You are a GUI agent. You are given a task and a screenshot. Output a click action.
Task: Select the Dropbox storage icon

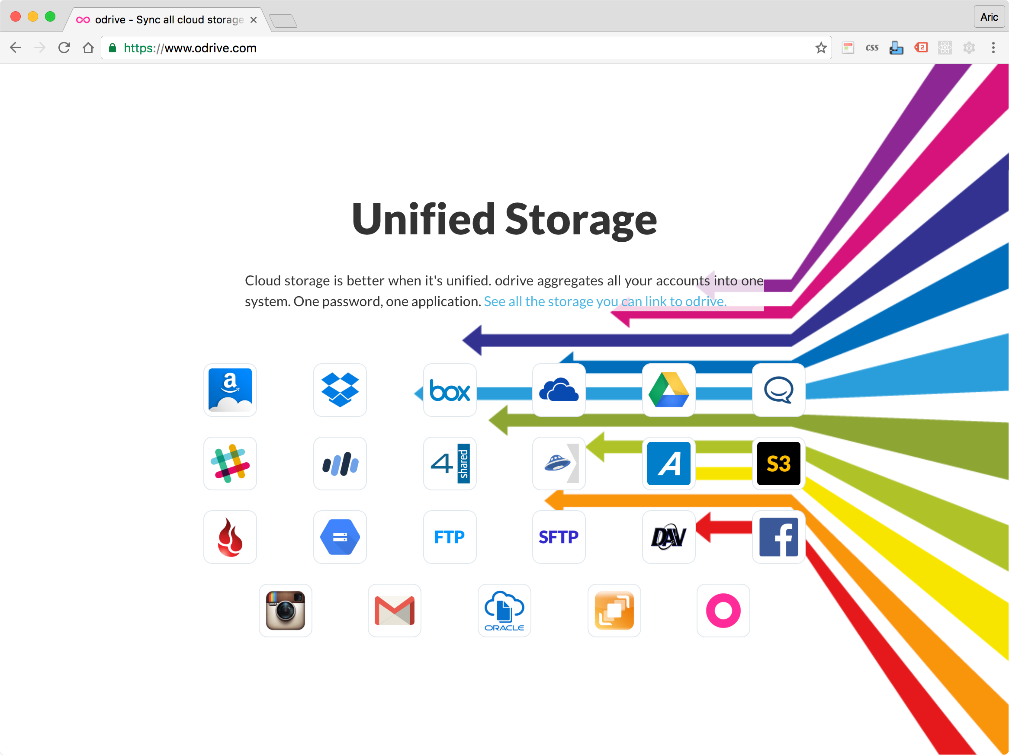click(340, 390)
